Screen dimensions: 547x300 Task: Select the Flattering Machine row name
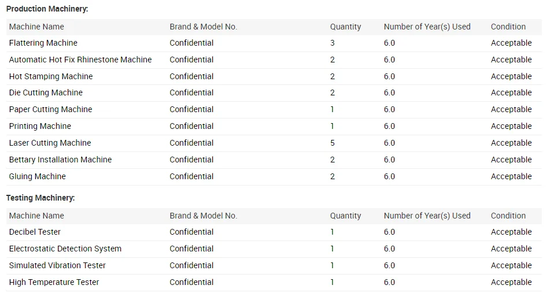click(x=43, y=43)
